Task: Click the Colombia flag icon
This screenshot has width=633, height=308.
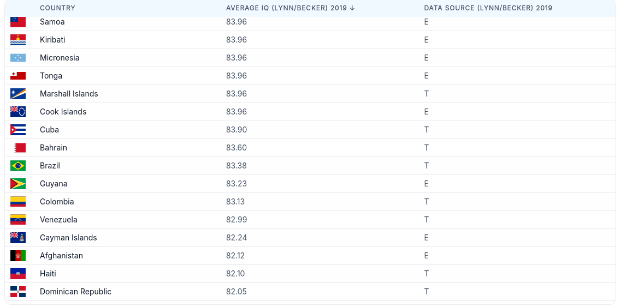Action: pyautogui.click(x=18, y=202)
